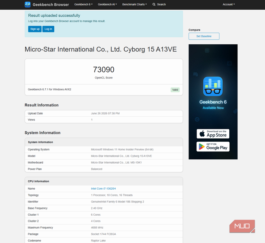Screen dimensions: 265x243
Task: Open the Search menu item
Action: click(159, 4)
